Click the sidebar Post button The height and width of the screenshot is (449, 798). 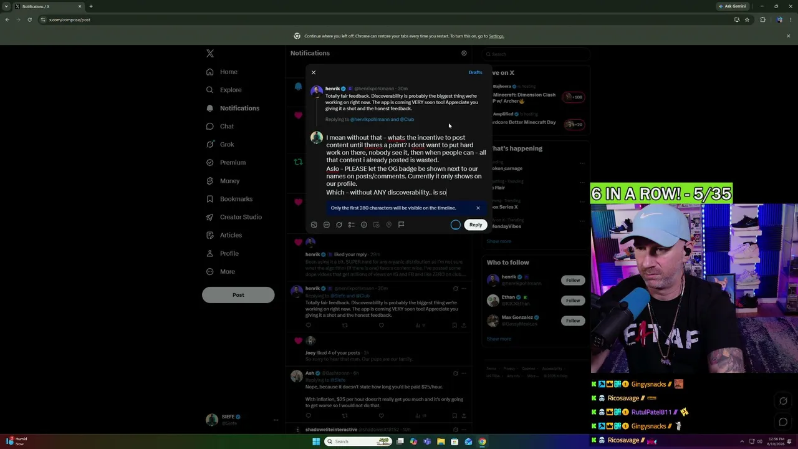point(238,295)
